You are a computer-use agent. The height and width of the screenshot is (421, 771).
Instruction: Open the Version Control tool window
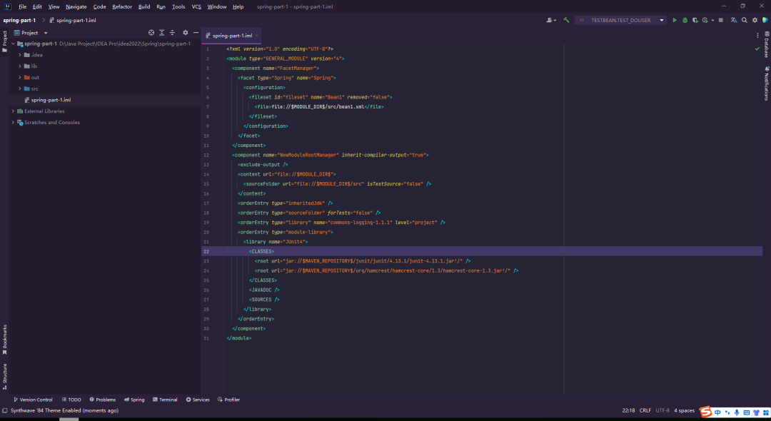[32, 400]
